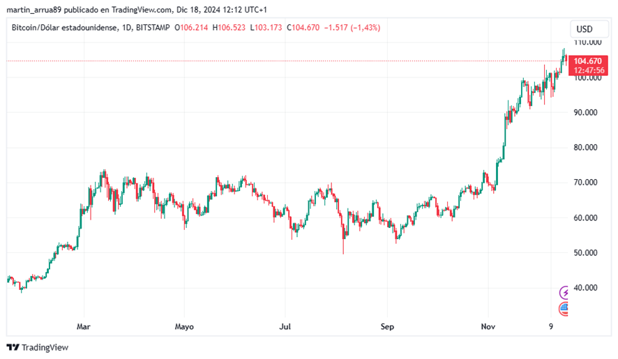The width and height of the screenshot is (618, 359).
Task: Click the Mar label on time axis
Action: click(x=84, y=326)
